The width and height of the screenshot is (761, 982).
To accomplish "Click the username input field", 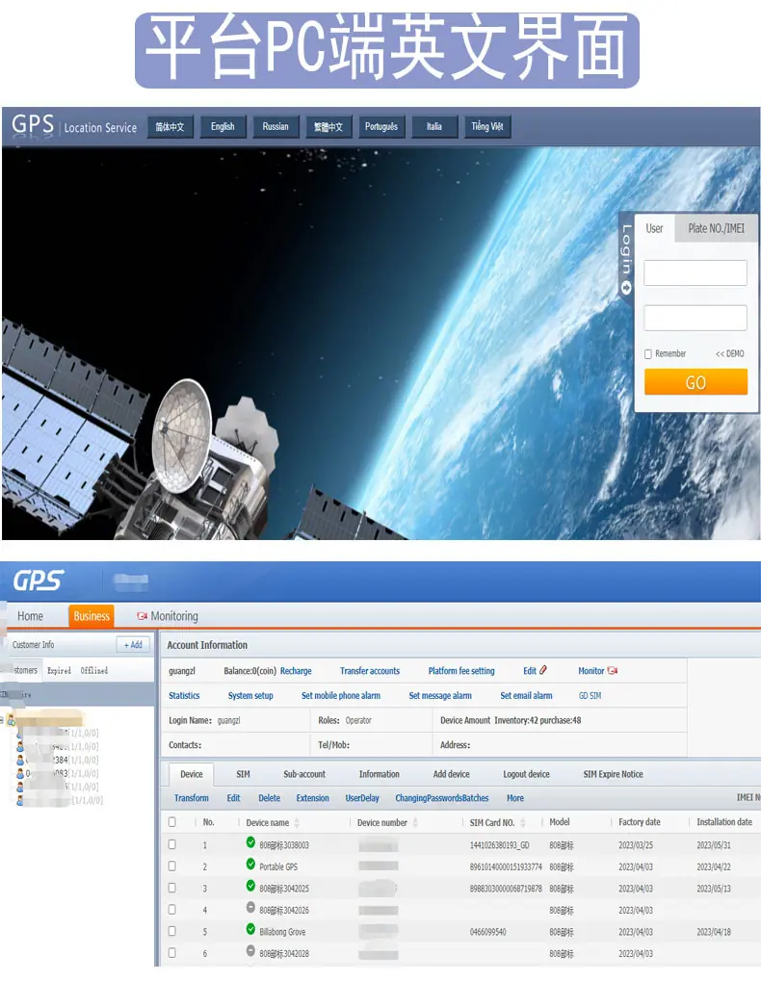I will (x=695, y=273).
